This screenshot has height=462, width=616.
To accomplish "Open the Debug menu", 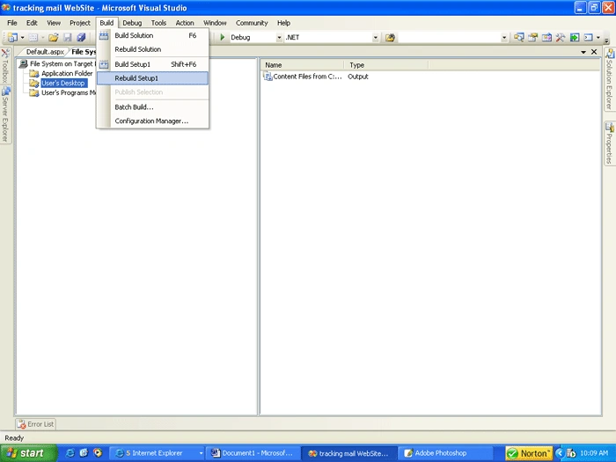I will click(132, 23).
